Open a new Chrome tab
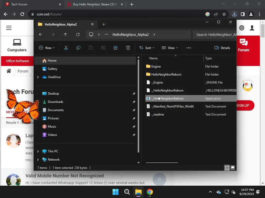This screenshot has width=265, height=198. point(132,4)
